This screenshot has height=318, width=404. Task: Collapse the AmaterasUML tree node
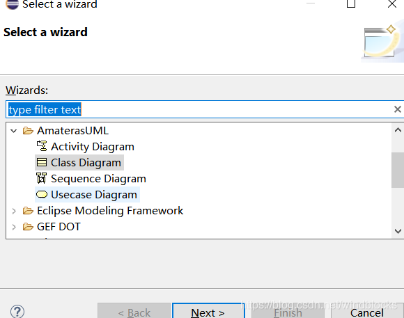click(x=14, y=131)
